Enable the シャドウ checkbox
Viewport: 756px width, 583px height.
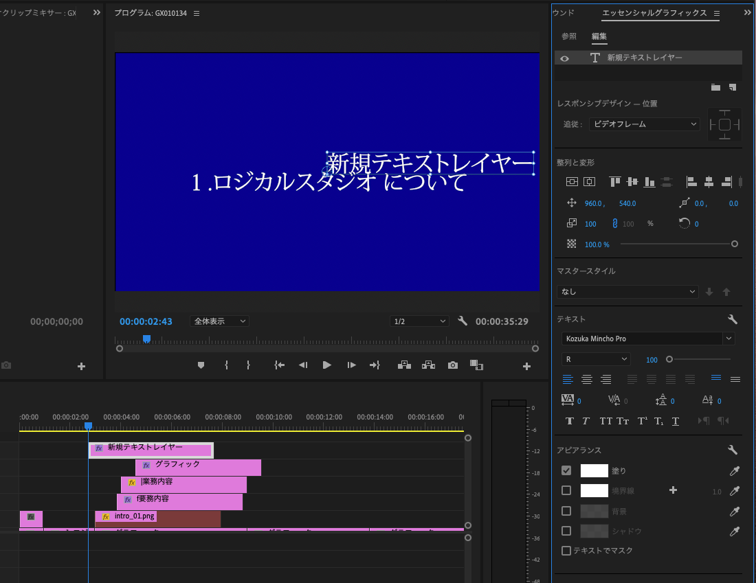click(x=566, y=531)
